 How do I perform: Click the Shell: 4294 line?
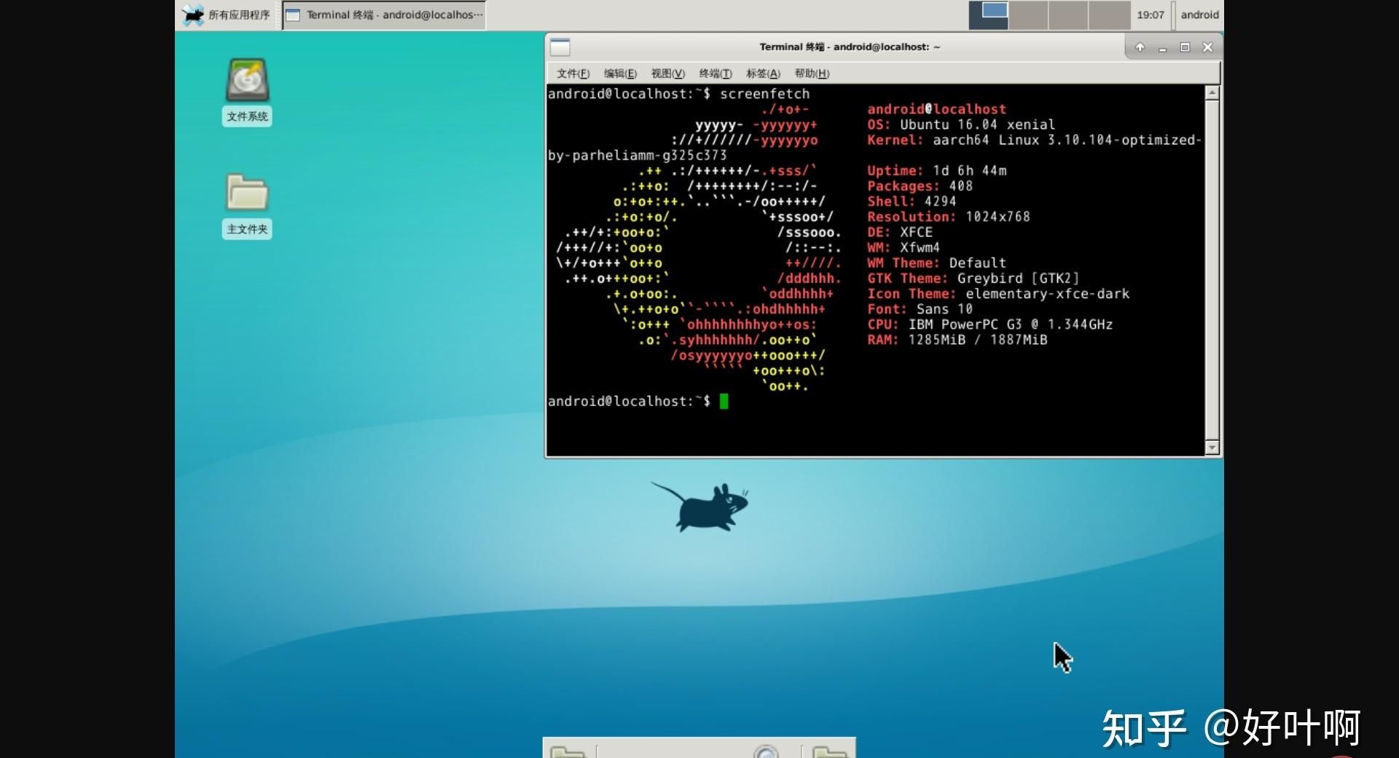point(912,201)
